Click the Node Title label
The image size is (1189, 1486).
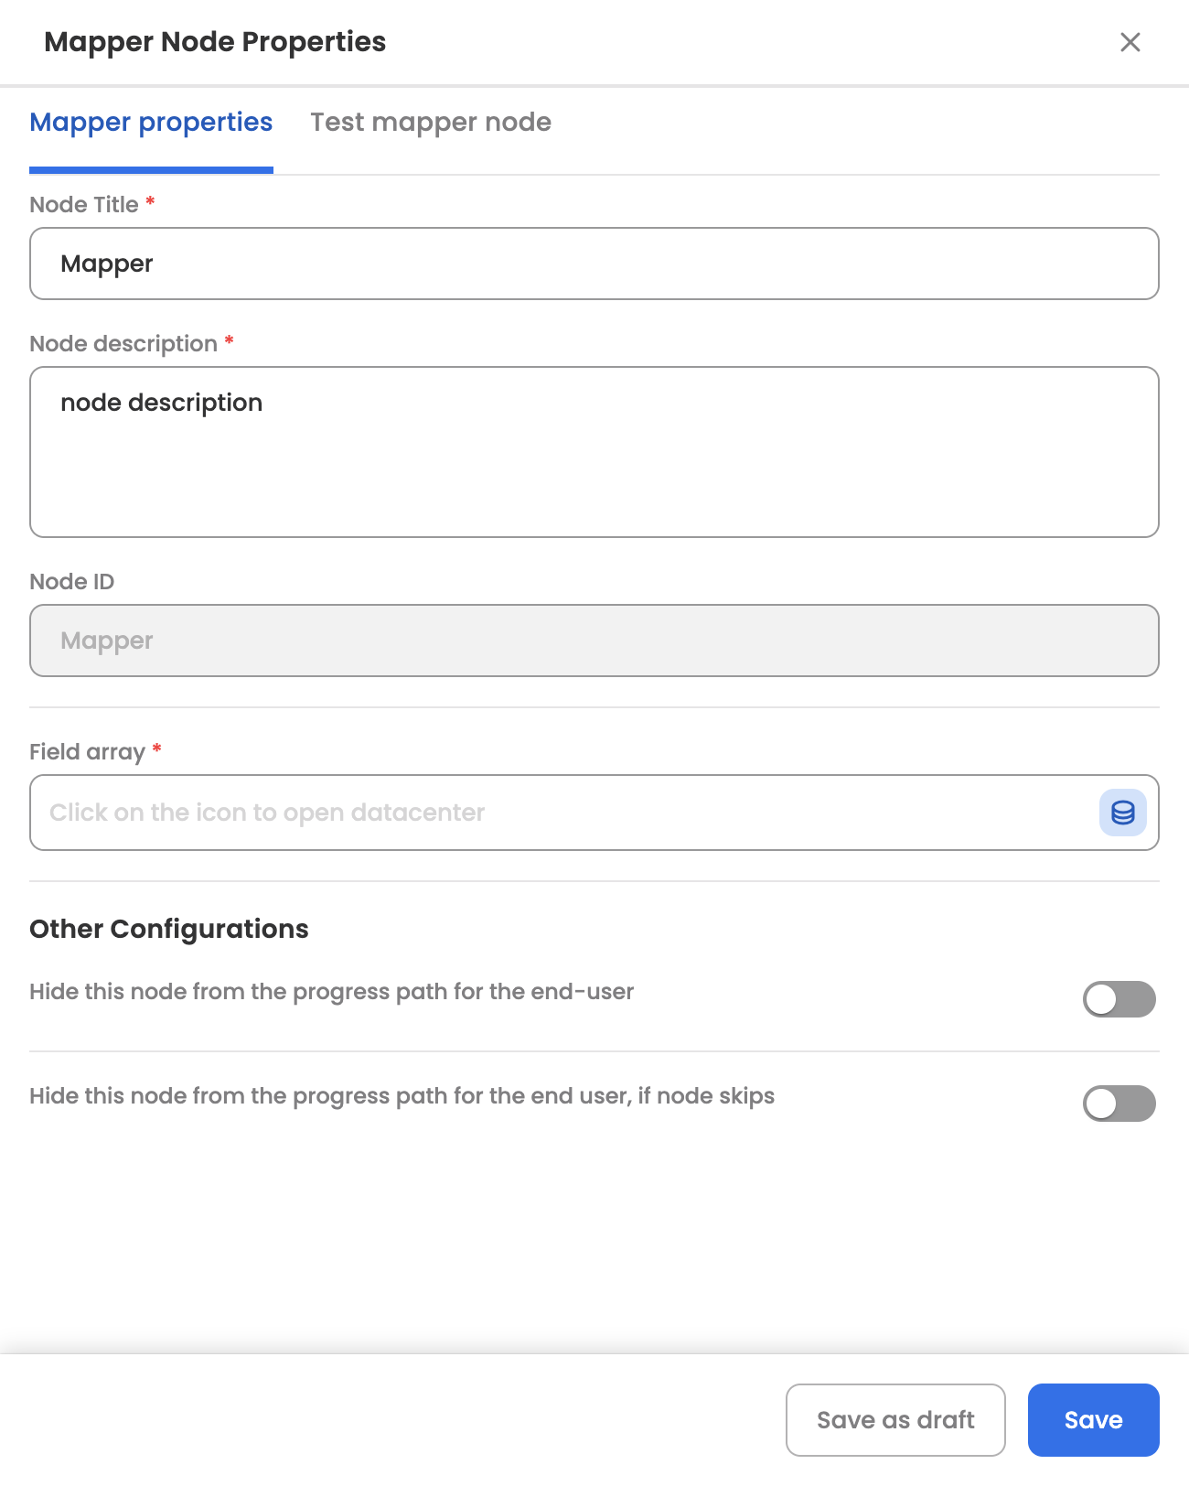(x=84, y=205)
